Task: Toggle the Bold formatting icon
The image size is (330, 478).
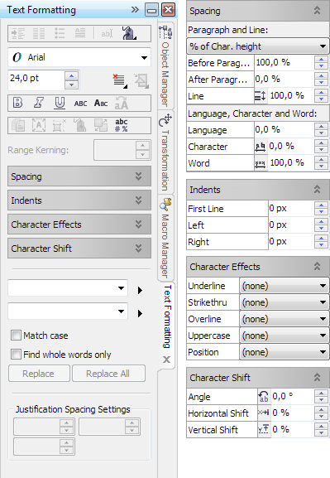Action: tap(17, 103)
